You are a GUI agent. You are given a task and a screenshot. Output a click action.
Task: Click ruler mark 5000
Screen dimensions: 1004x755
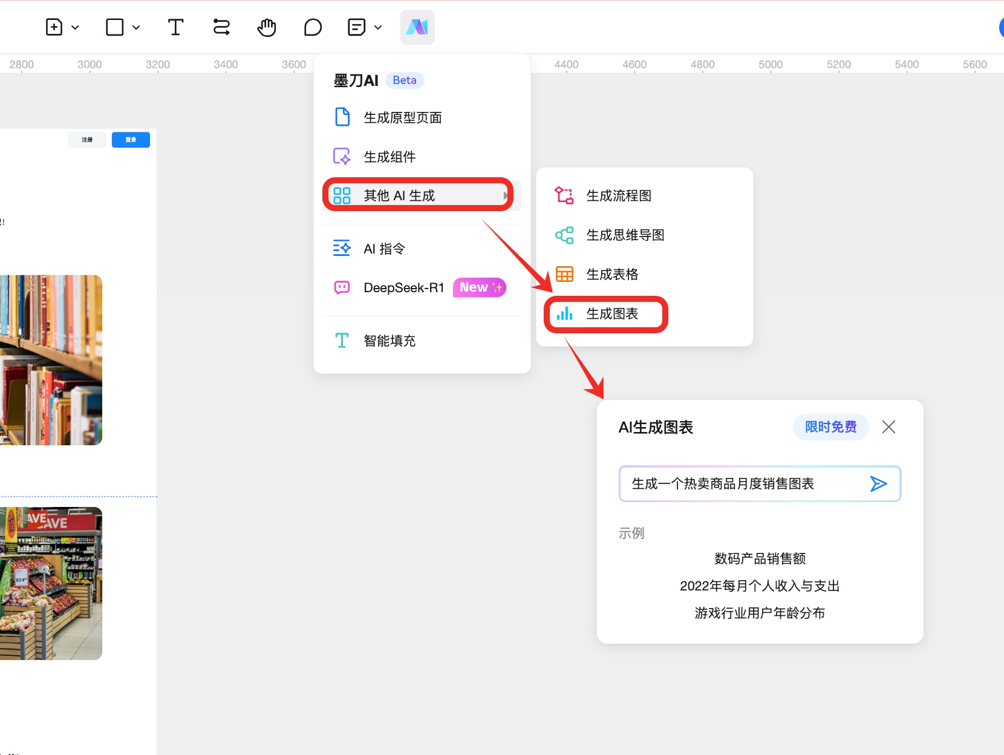pyautogui.click(x=771, y=64)
